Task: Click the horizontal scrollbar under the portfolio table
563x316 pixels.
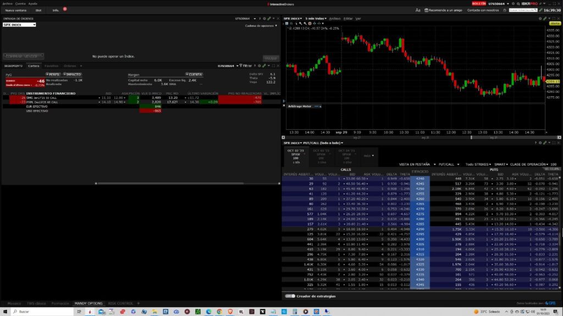Action: [x=170, y=184]
